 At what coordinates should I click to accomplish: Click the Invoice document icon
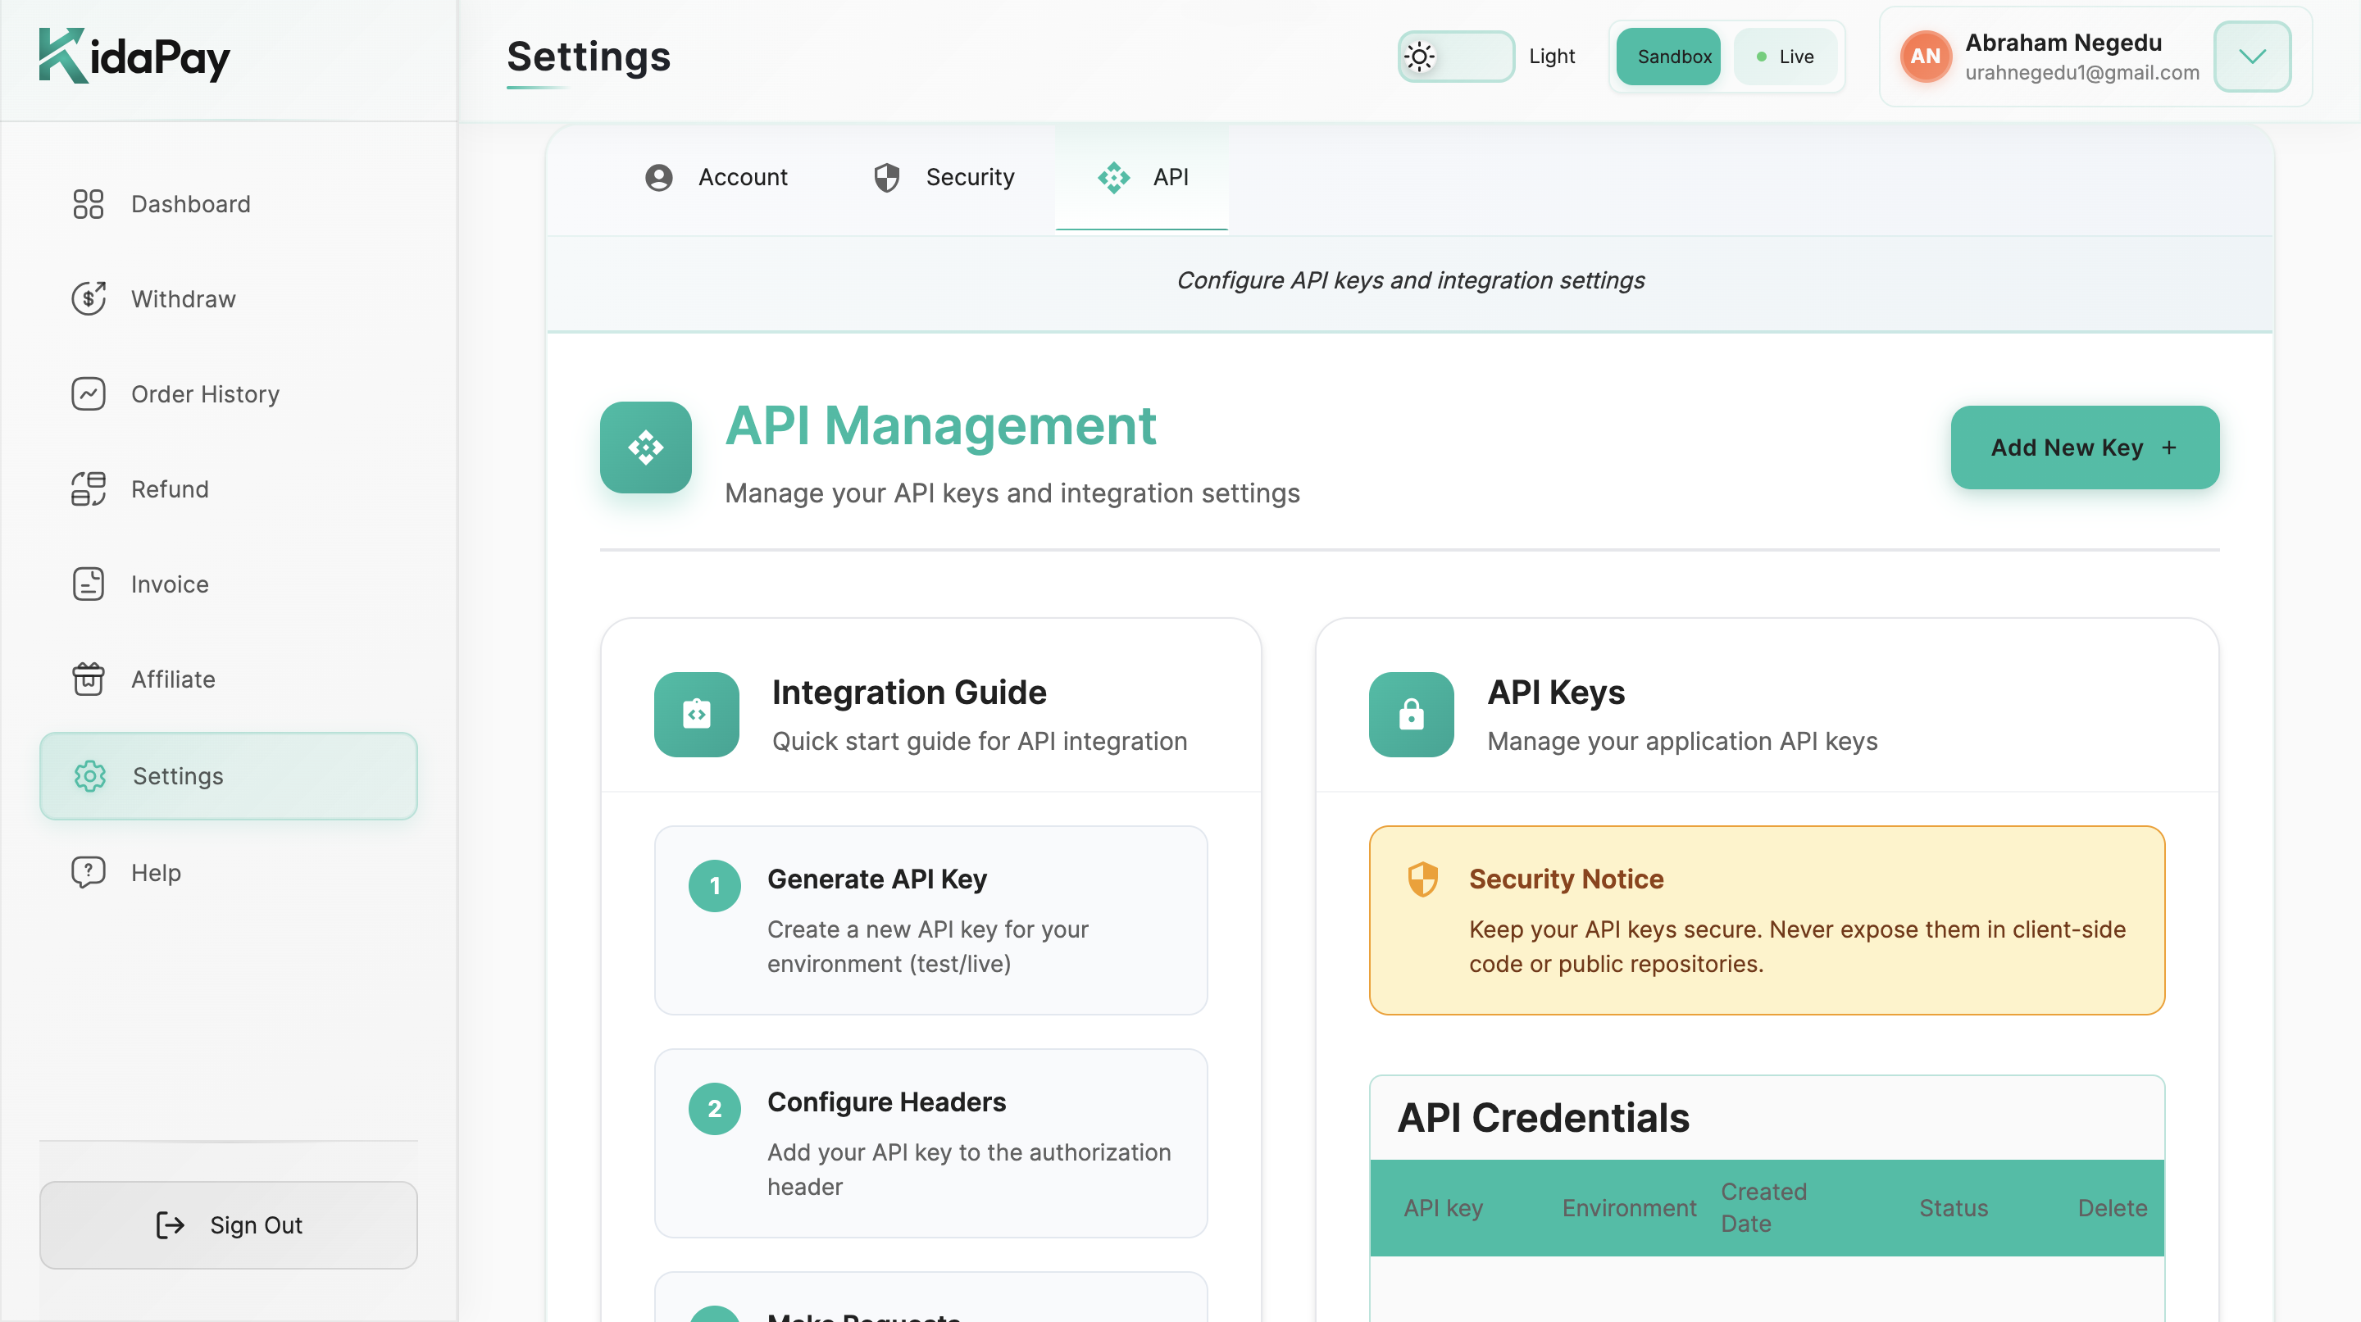click(x=88, y=584)
